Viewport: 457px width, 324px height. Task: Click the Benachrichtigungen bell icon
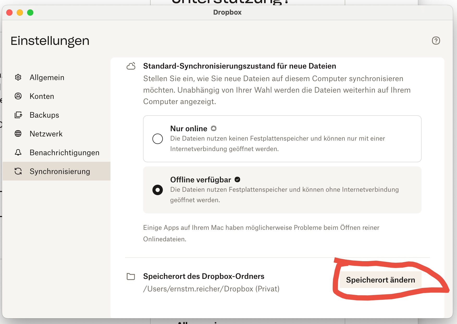tap(18, 152)
